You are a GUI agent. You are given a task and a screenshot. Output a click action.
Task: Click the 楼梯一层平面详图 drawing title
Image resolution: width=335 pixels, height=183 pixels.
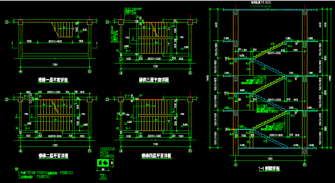(53, 80)
